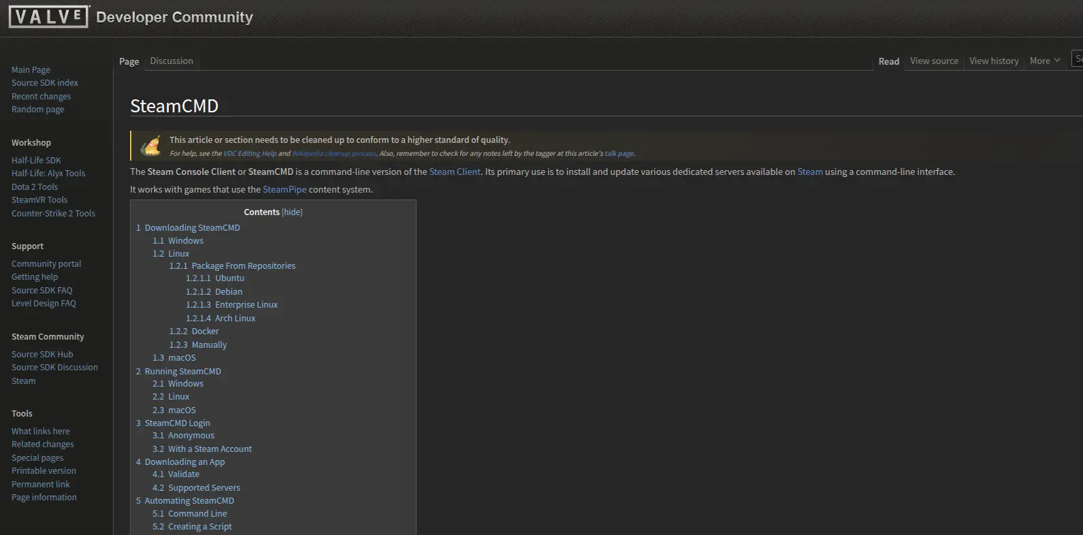Open the More dropdown menu
The width and height of the screenshot is (1083, 535).
point(1045,61)
